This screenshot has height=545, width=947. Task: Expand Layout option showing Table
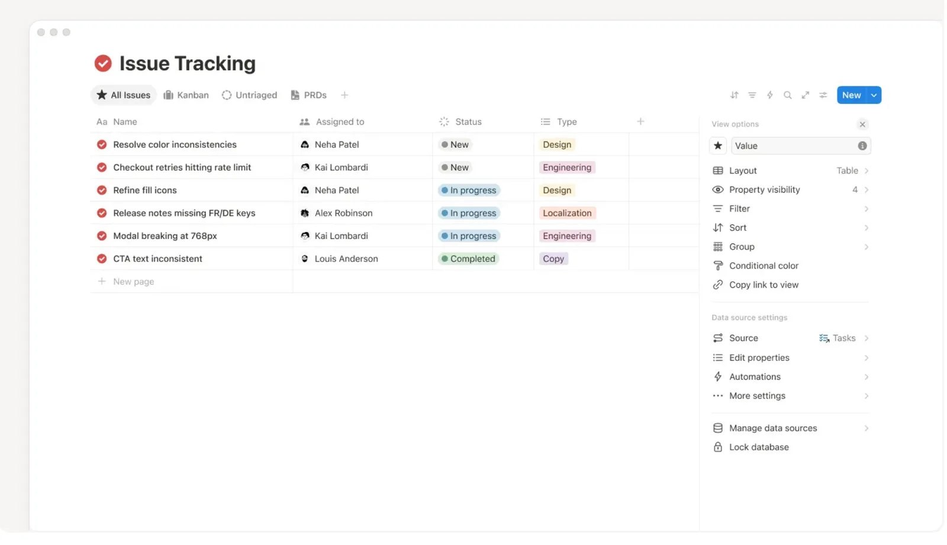[791, 170]
